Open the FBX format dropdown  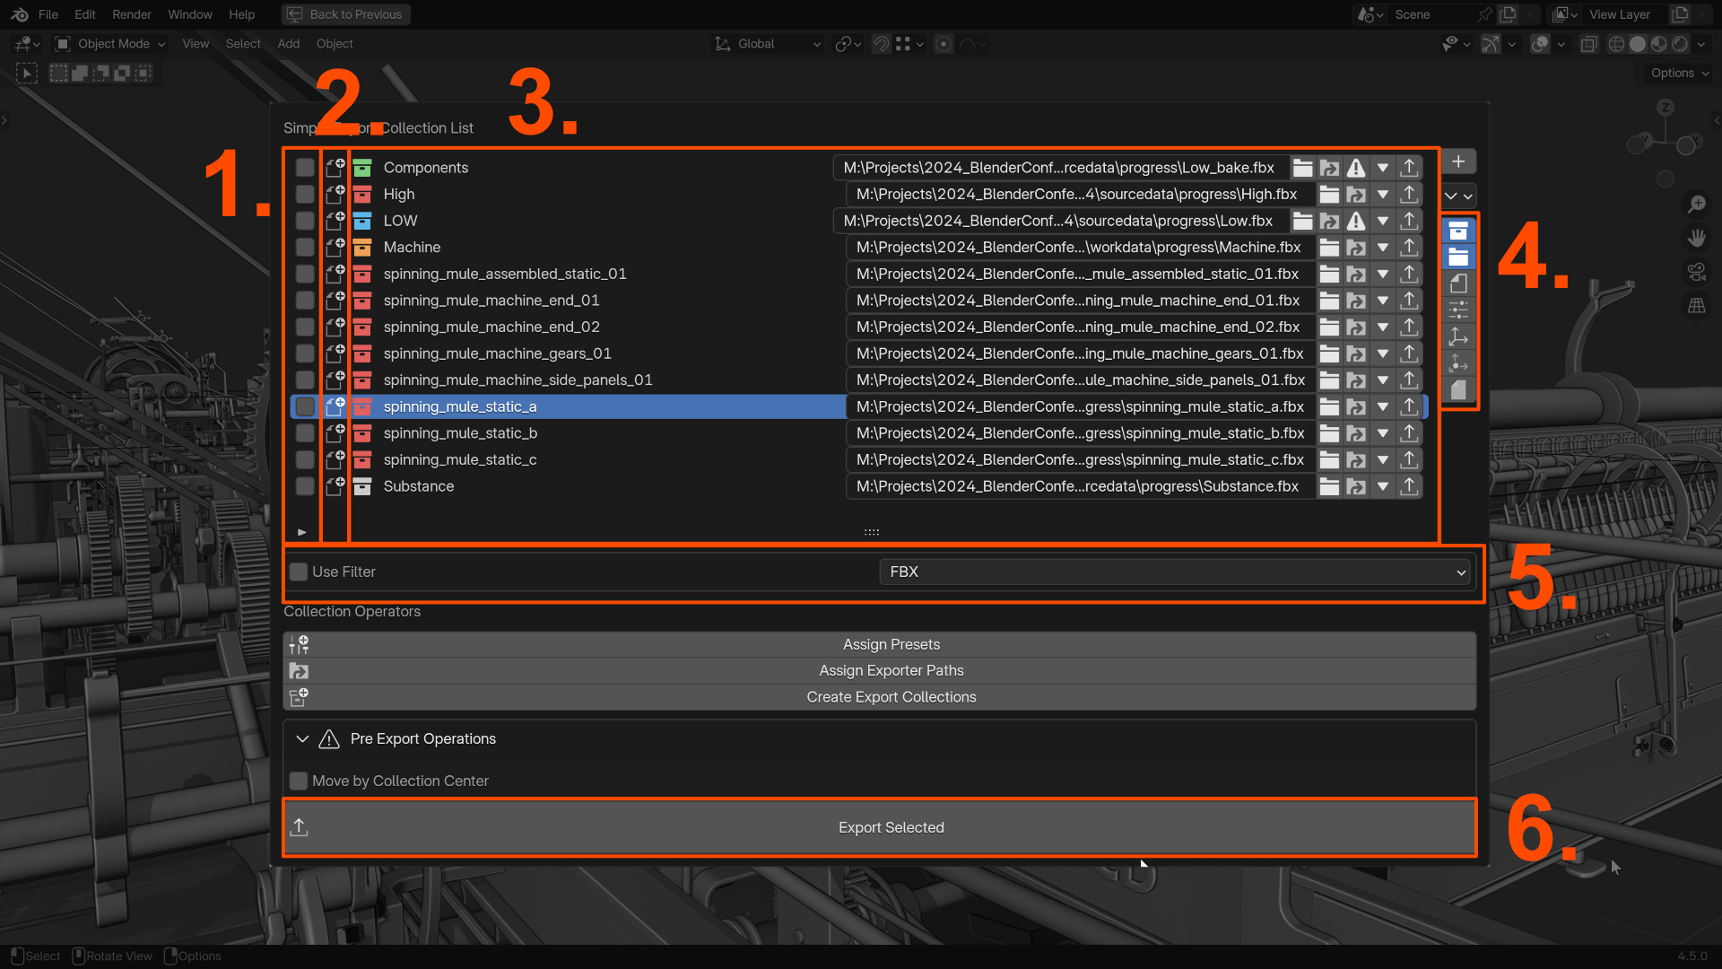tap(1175, 572)
